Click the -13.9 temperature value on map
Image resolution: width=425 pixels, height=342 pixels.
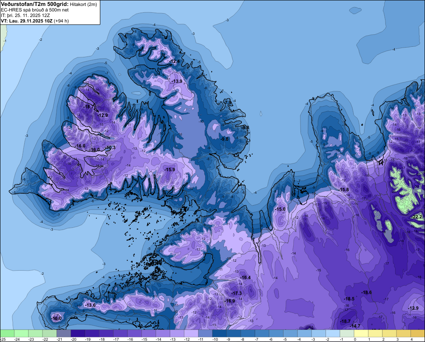(x=177, y=81)
